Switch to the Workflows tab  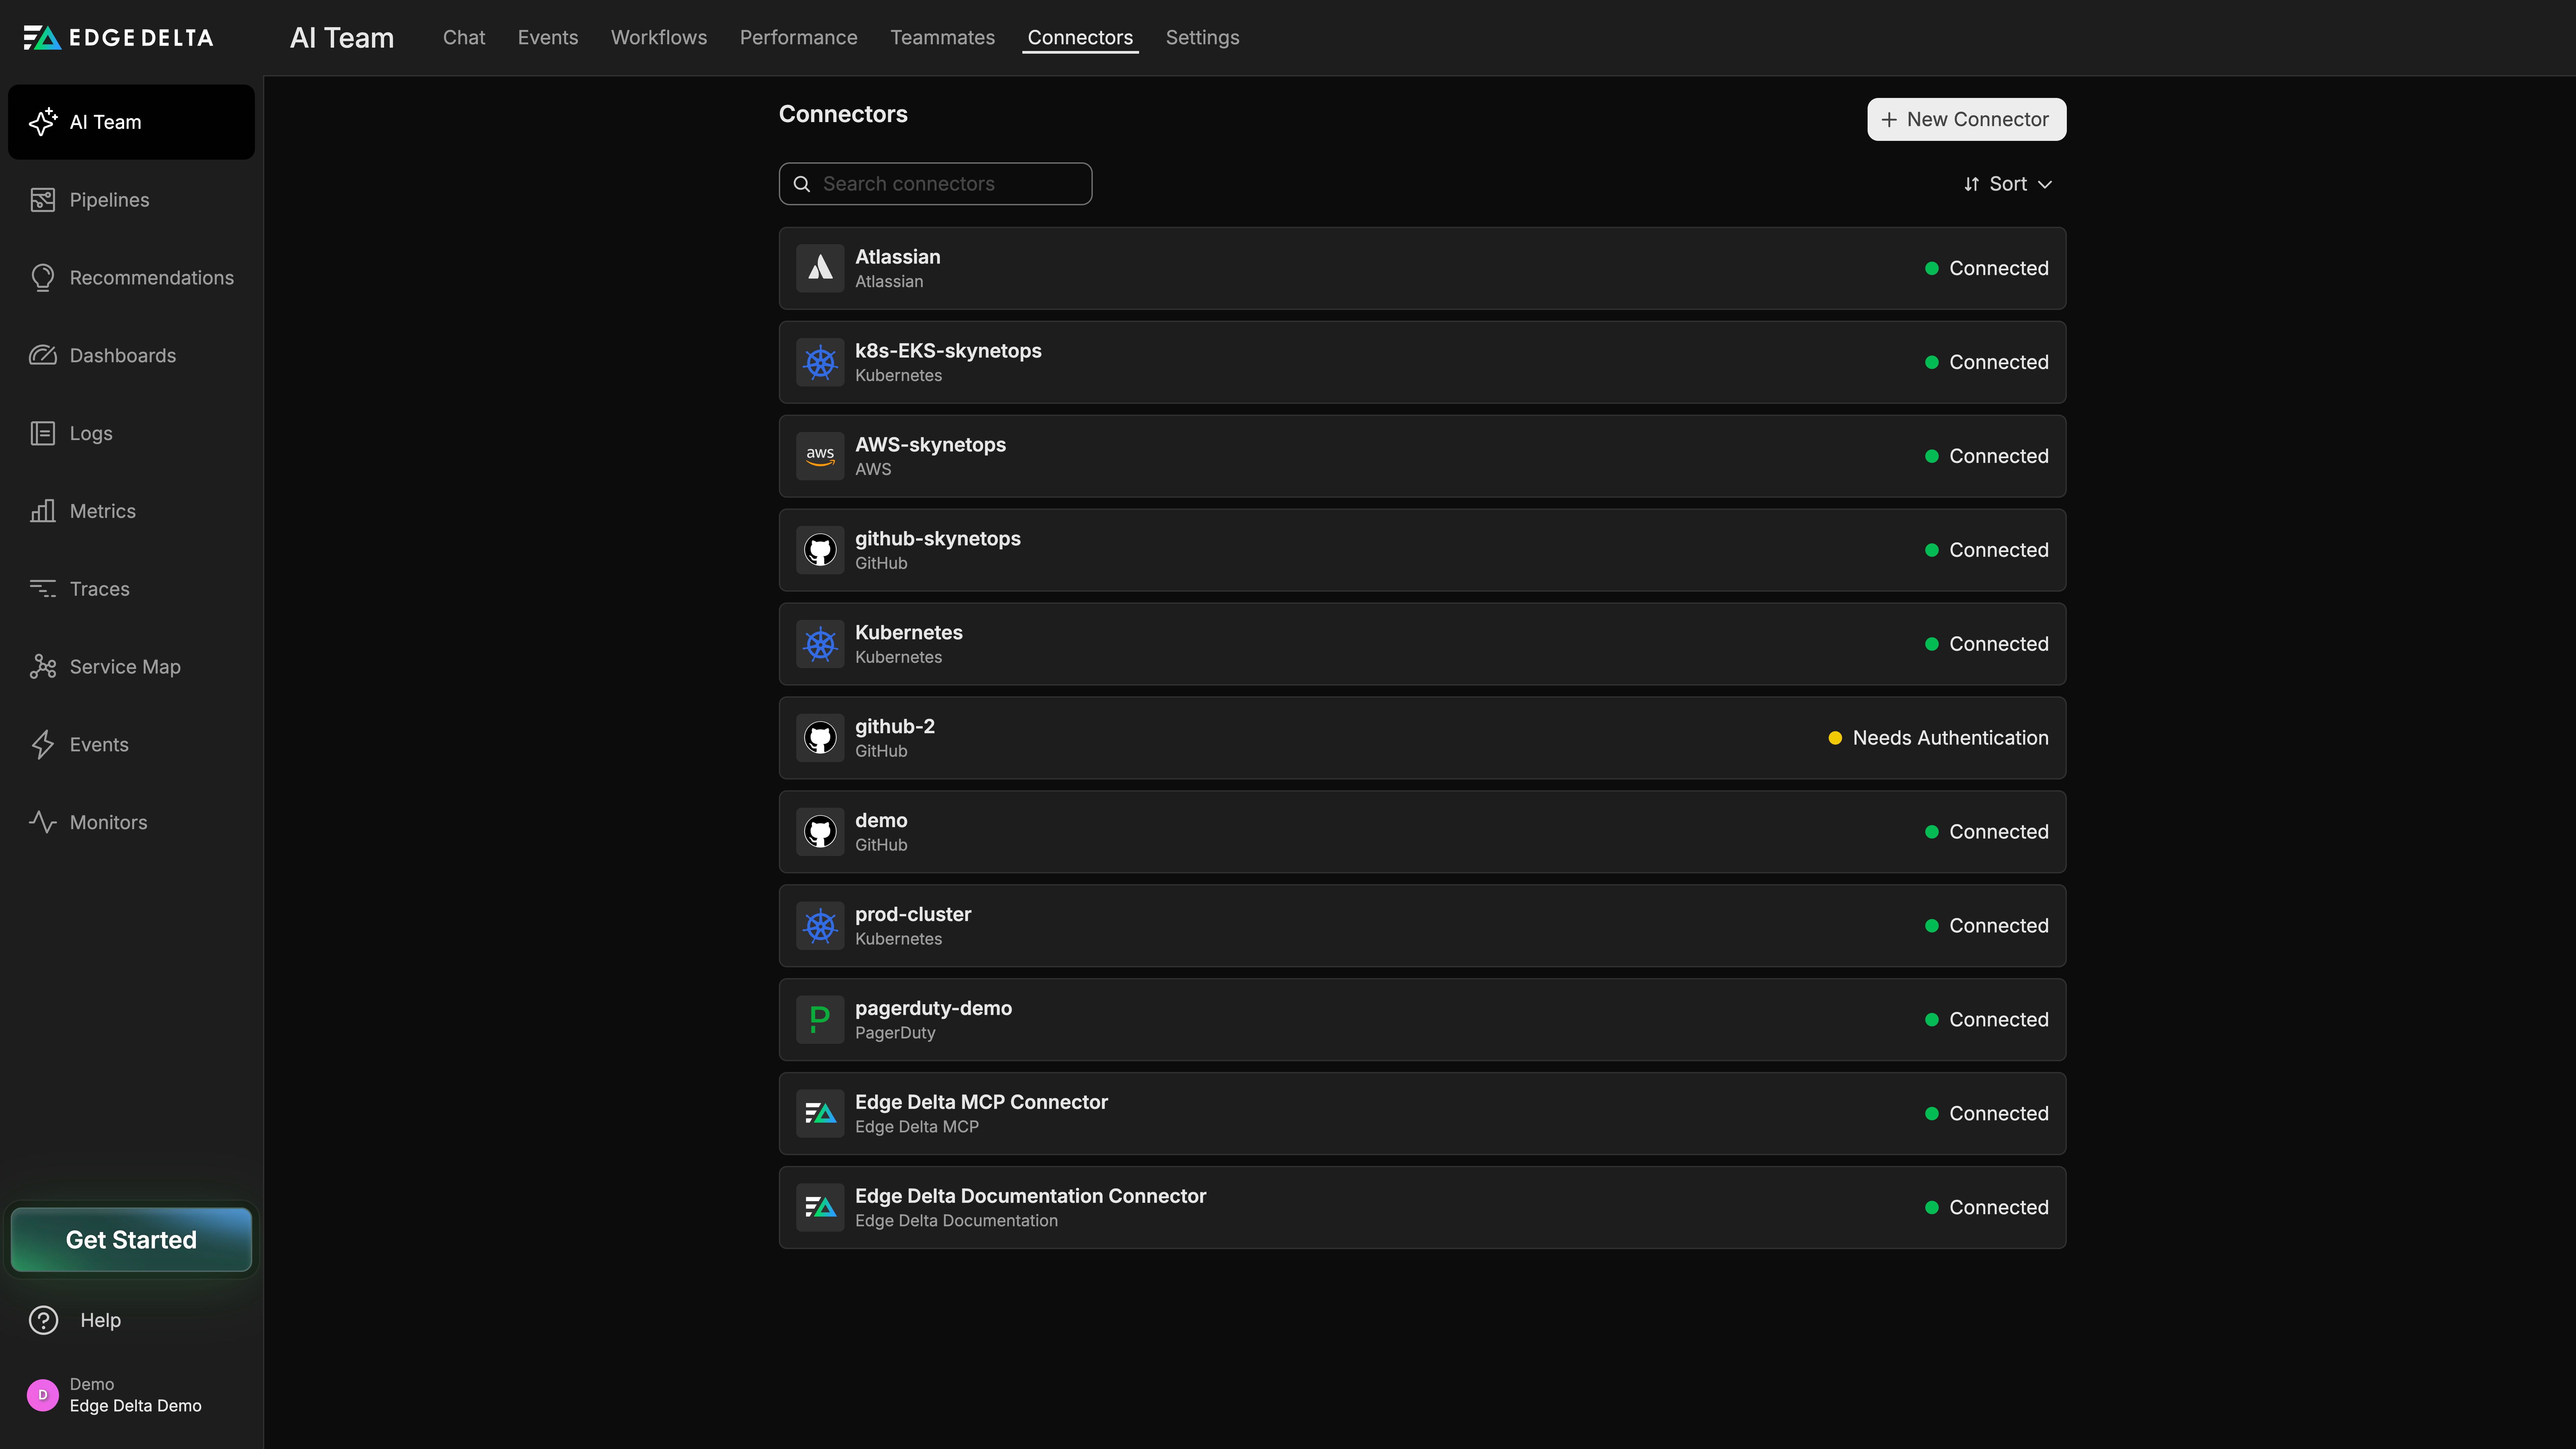point(659,38)
